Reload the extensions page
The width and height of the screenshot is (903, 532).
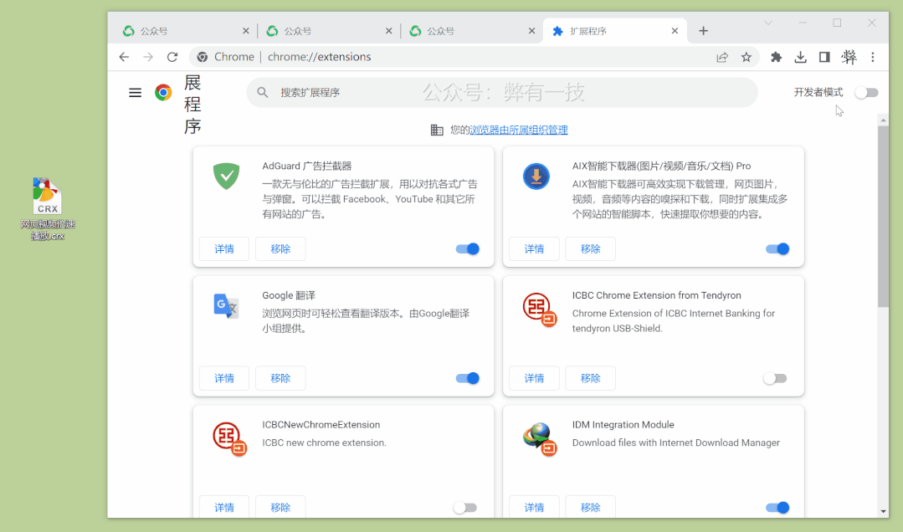click(172, 57)
